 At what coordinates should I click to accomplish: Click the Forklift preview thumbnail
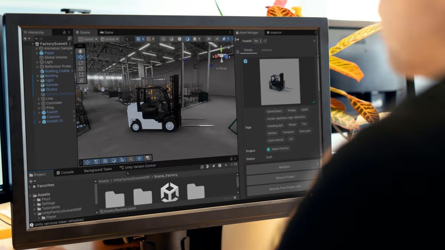(280, 81)
